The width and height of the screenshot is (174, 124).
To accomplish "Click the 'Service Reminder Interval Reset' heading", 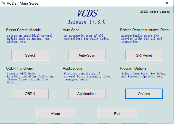I will [x=145, y=30].
